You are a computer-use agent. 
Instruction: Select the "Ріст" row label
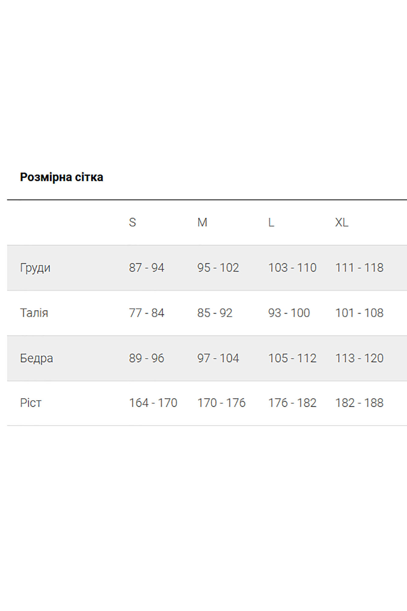pos(31,403)
